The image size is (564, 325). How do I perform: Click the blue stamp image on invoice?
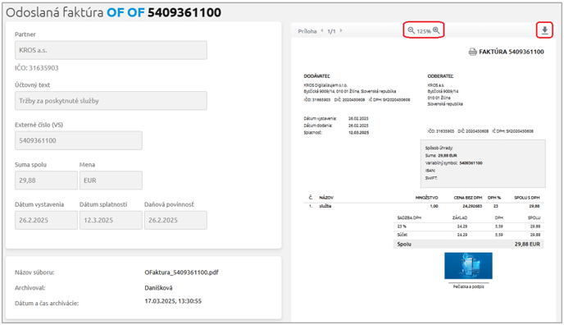[x=468, y=266]
